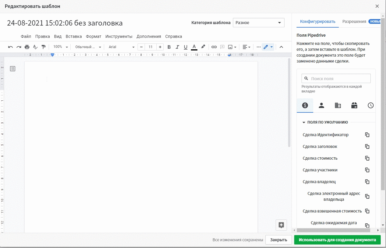The height and width of the screenshot is (248, 386).
Task: Click the Закрыть button
Action: click(278, 240)
